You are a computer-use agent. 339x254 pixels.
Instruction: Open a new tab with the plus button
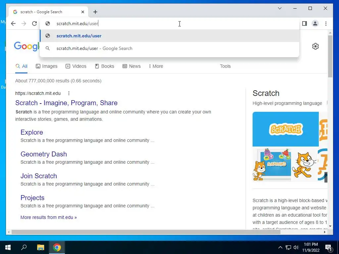click(x=95, y=12)
